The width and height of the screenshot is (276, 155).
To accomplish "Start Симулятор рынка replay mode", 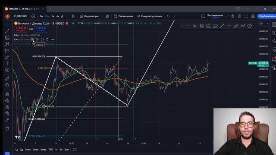I will click(149, 16).
